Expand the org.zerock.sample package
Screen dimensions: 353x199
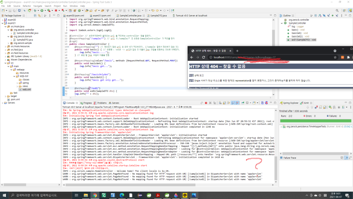coord(9,43)
